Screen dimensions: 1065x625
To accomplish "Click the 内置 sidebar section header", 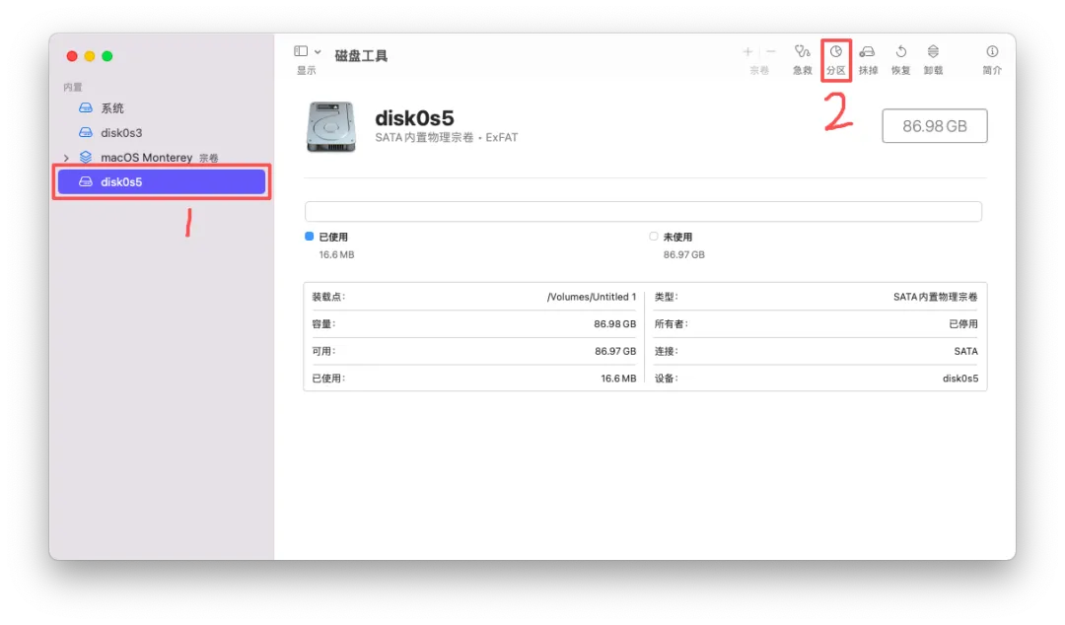I will click(x=73, y=87).
